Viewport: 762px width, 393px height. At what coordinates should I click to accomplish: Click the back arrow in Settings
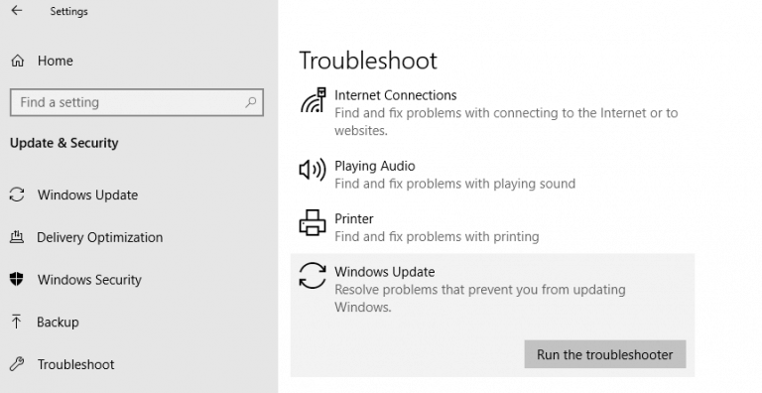point(17,10)
